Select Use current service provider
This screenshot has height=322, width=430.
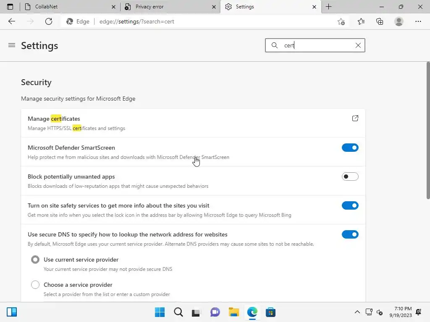35,260
